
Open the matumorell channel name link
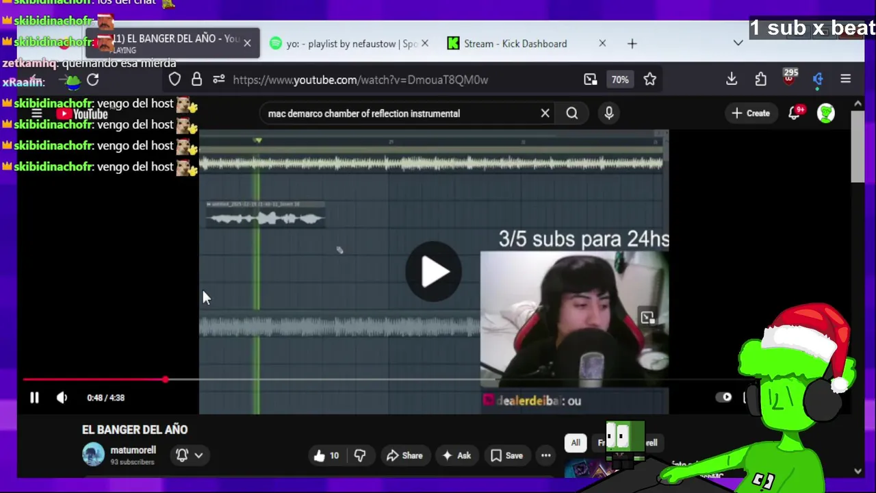(x=133, y=450)
